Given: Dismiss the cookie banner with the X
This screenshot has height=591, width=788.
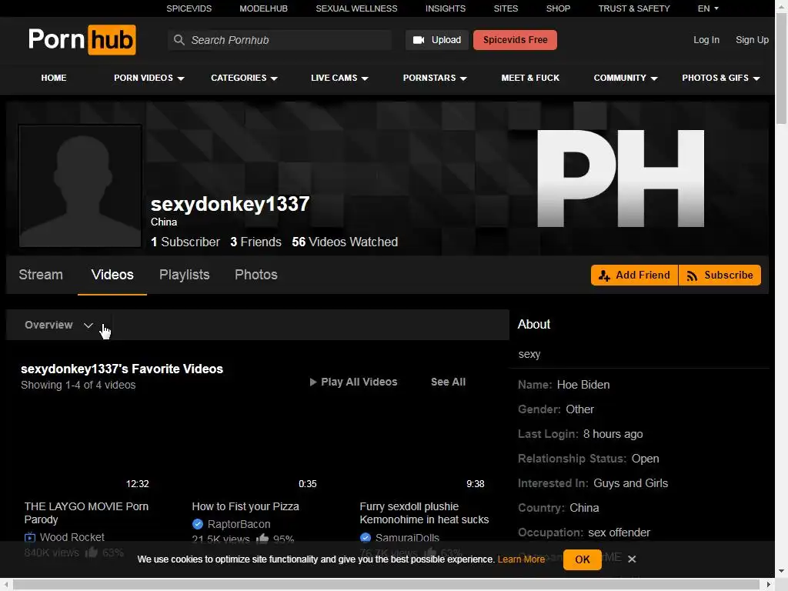Looking at the screenshot, I should click(633, 559).
